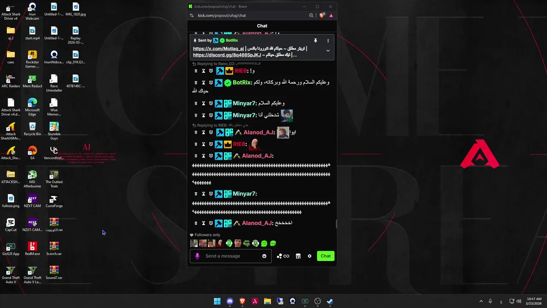Open Brave Rewards triangle icon

tap(331, 15)
